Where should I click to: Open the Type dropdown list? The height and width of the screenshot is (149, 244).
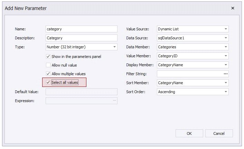point(114,47)
